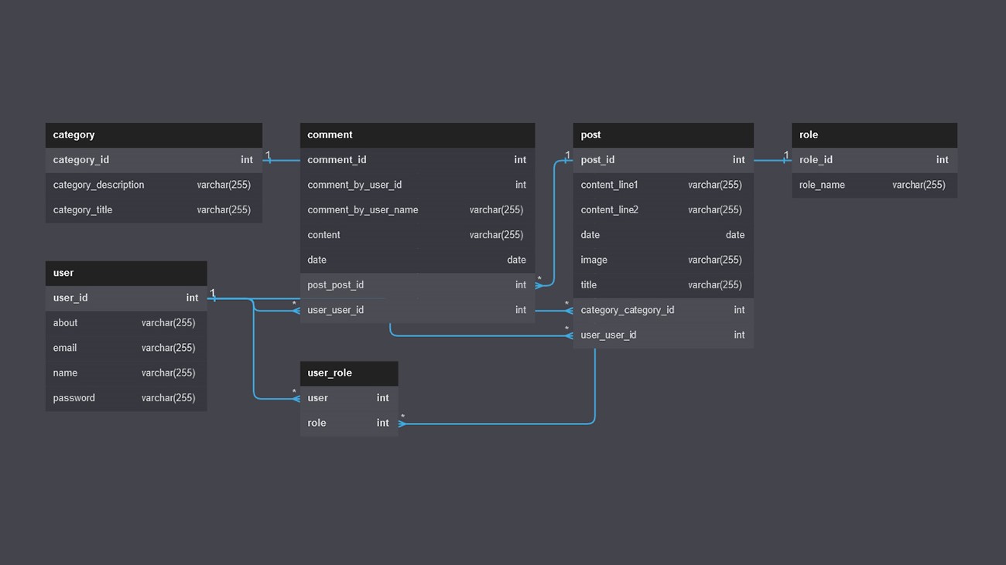Select the user_role table header
Image resolution: width=1006 pixels, height=565 pixels.
coord(349,373)
